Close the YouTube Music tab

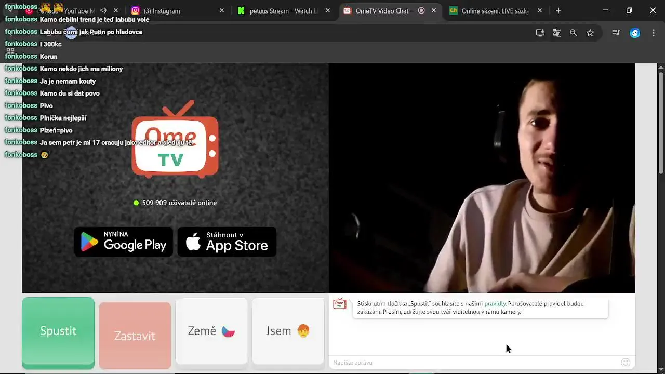[115, 10]
